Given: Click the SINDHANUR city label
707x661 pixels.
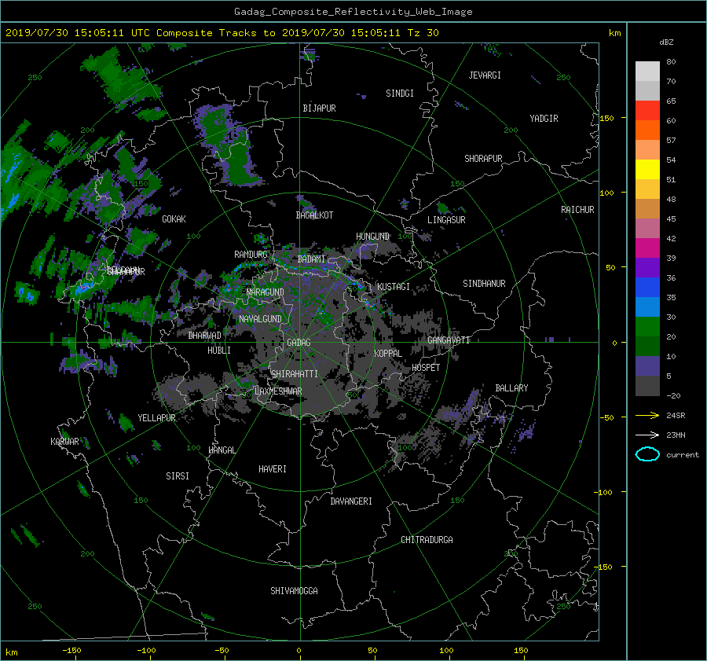Looking at the screenshot, I should [484, 284].
